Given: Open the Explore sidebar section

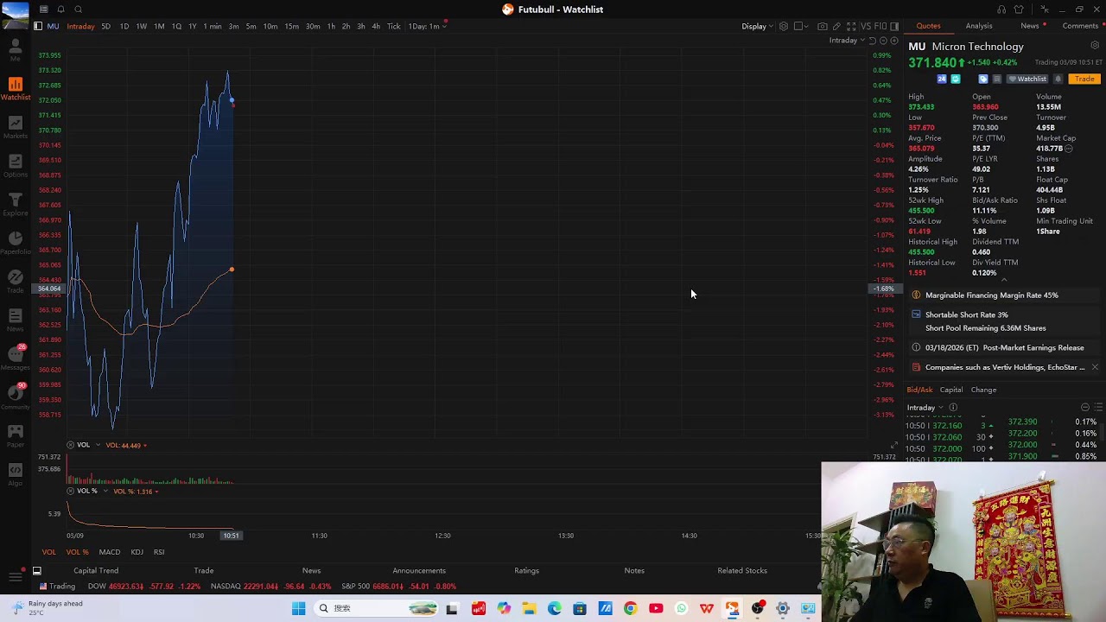Looking at the screenshot, I should 15,205.
